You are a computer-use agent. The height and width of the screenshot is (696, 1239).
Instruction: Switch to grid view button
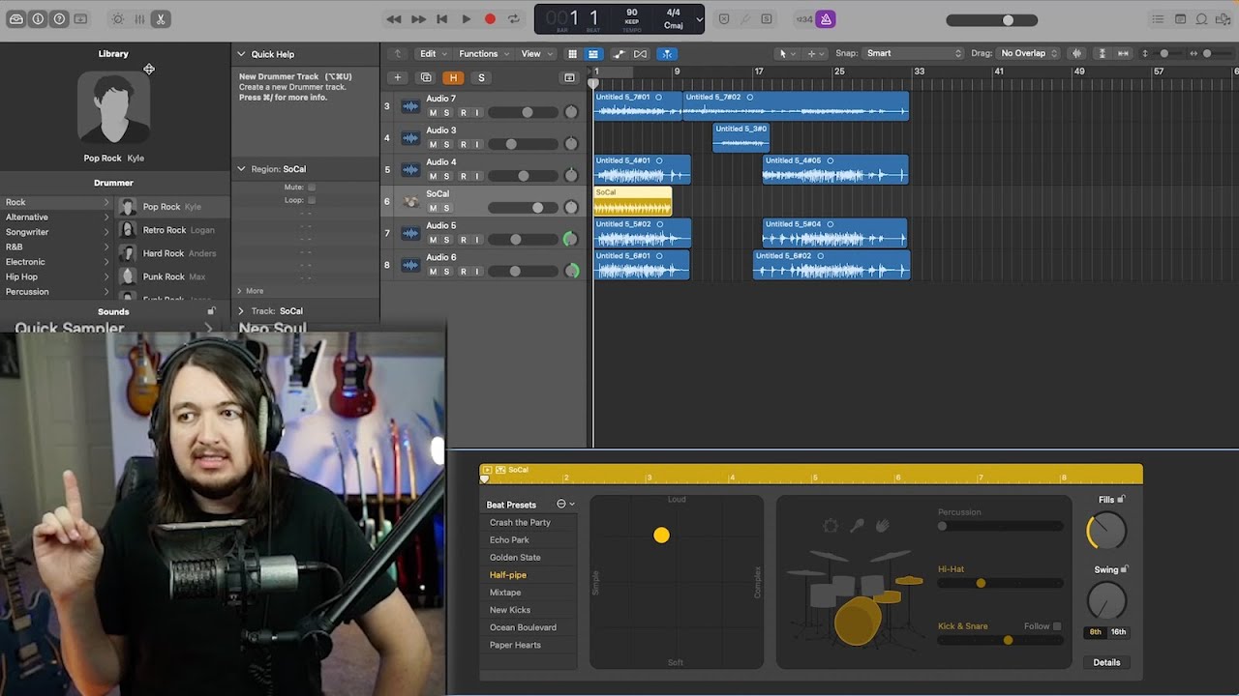click(x=572, y=53)
